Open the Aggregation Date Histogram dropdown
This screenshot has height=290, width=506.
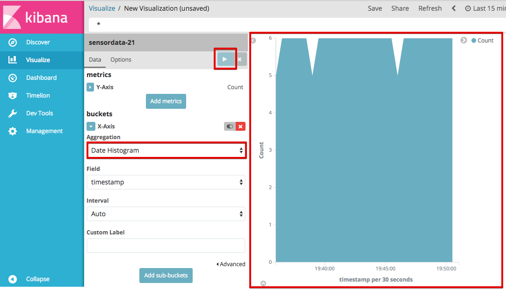166,150
